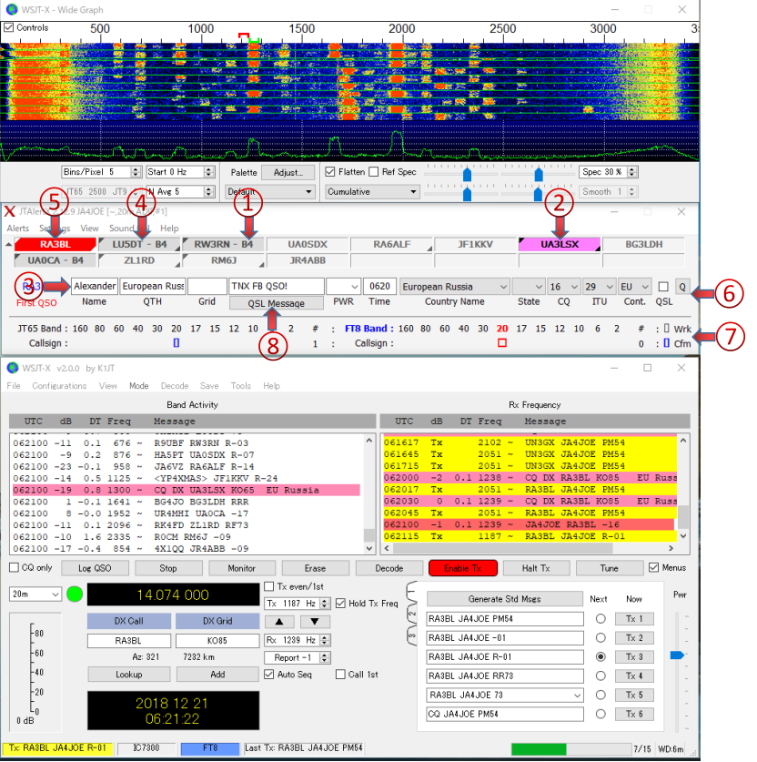757x762 pixels.
Task: Click the upper left waterfall gain slider
Action: coord(467,174)
